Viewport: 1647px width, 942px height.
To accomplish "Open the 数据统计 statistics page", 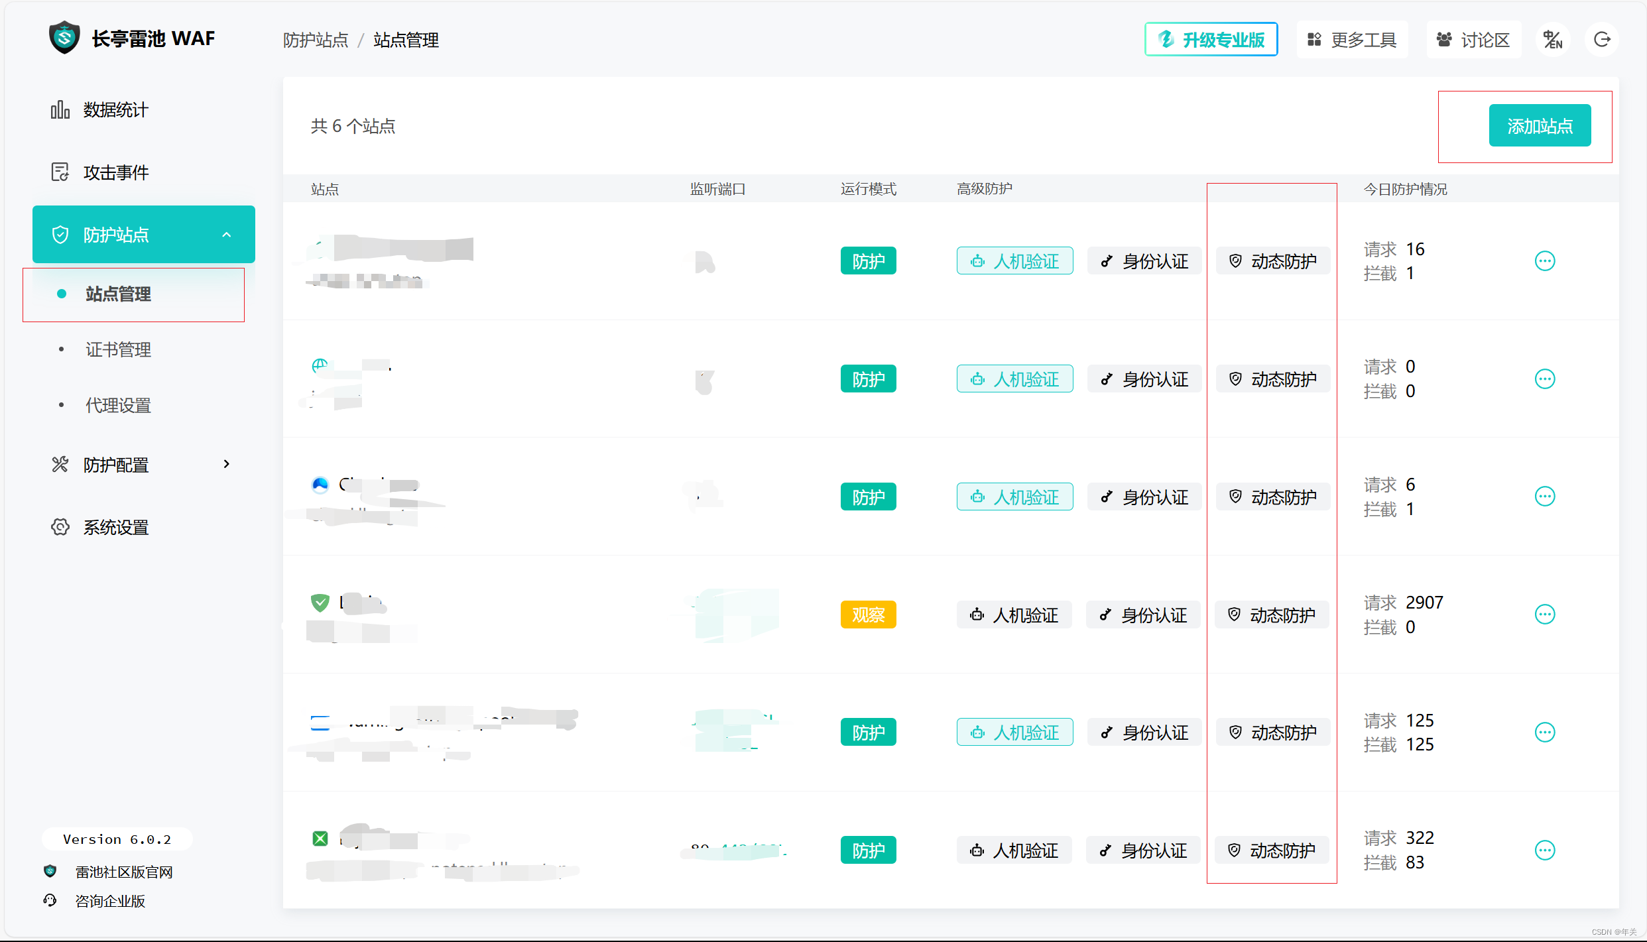I will [x=115, y=110].
